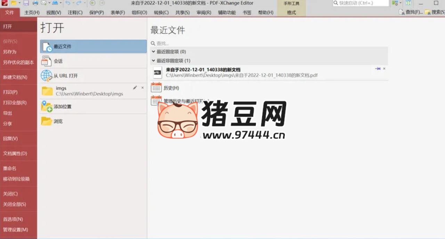Click the 快速启动 (Ctrl+.) search box
Image resolution: width=445 pixels, height=239 pixels.
(x=361, y=3)
